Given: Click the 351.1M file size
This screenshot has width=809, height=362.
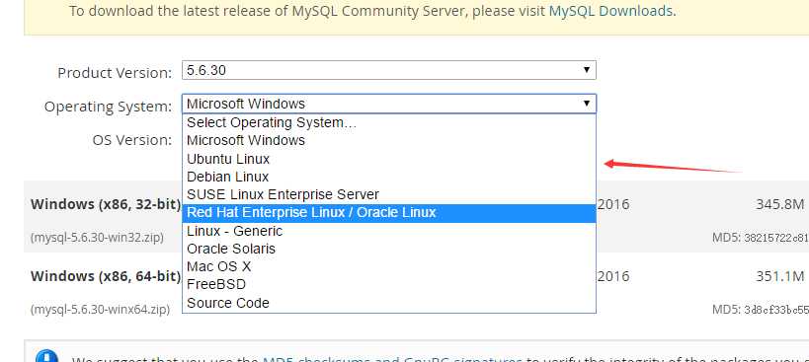Looking at the screenshot, I should click(780, 276).
